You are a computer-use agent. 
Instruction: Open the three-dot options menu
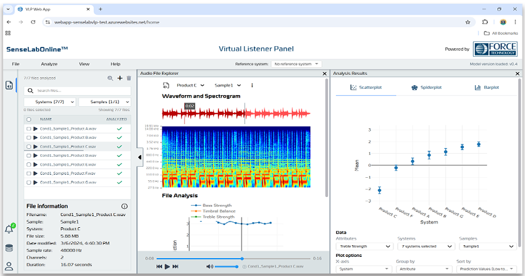point(252,86)
